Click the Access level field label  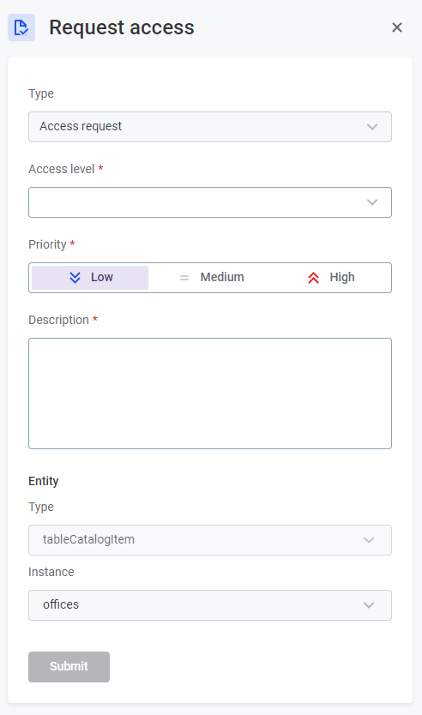[x=62, y=169]
